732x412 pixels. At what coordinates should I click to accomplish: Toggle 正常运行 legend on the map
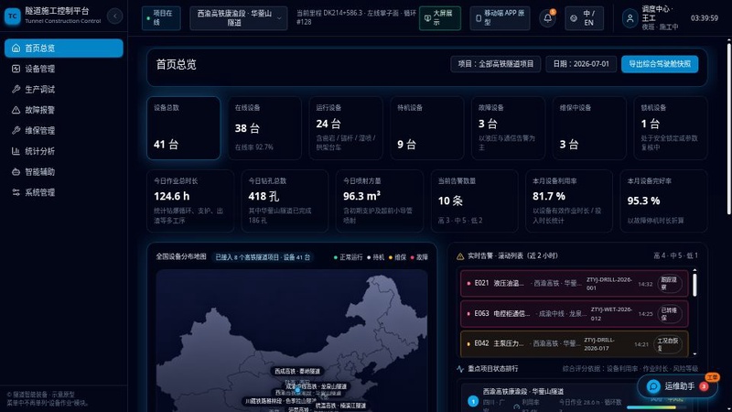349,257
